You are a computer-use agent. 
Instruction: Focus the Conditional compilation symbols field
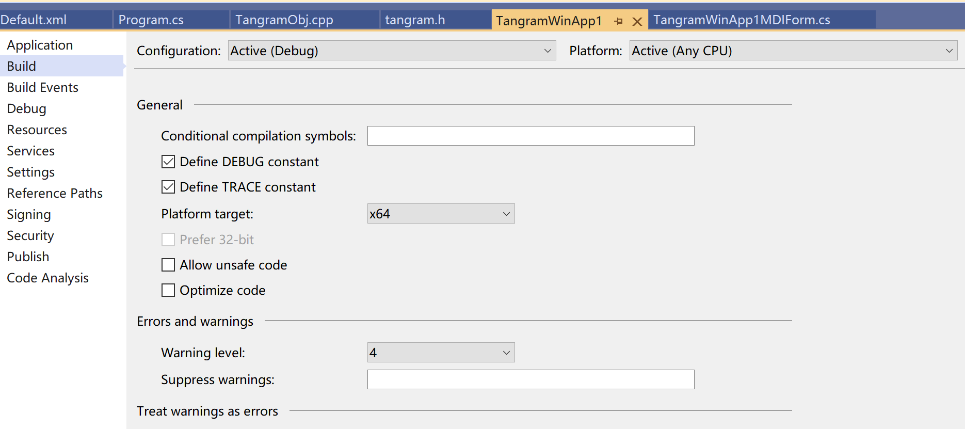coord(530,136)
